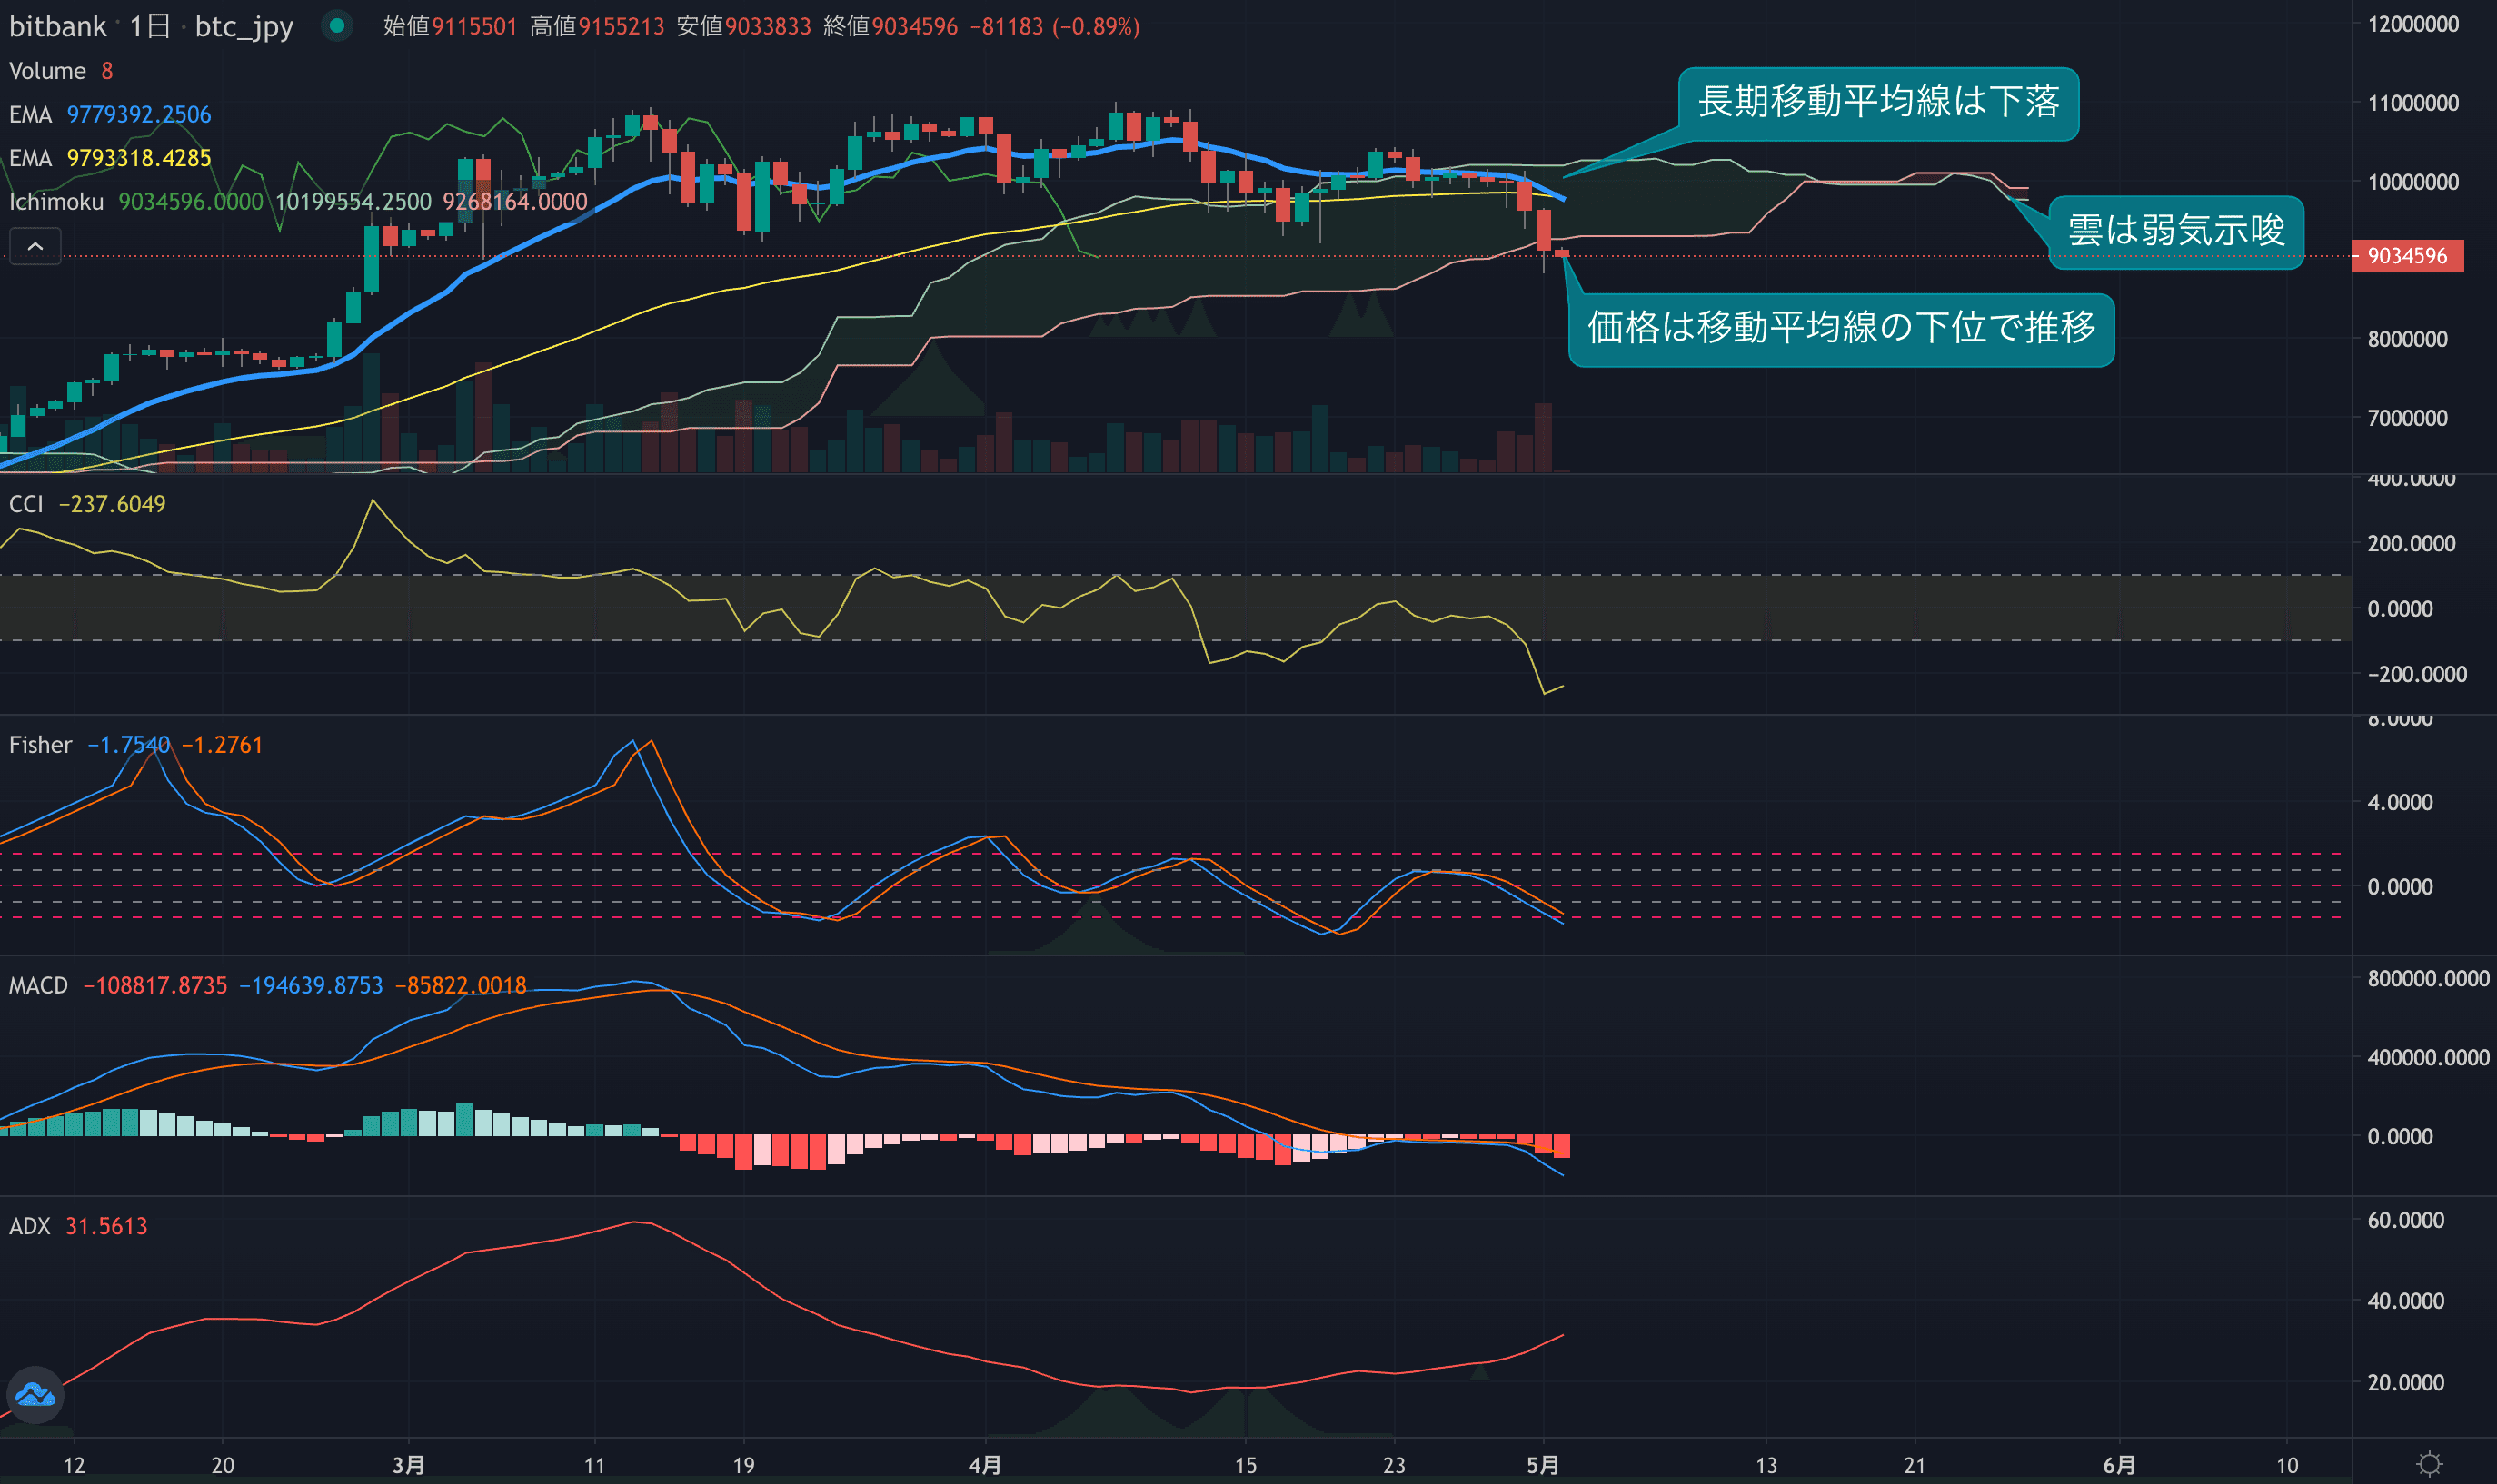Select the Volume indicator legend

(47, 71)
